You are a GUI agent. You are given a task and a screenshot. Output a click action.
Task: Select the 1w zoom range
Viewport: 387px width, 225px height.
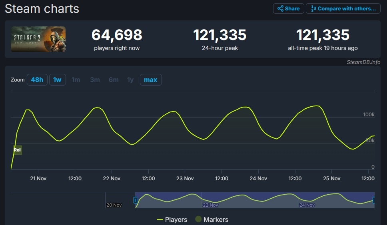click(x=58, y=80)
